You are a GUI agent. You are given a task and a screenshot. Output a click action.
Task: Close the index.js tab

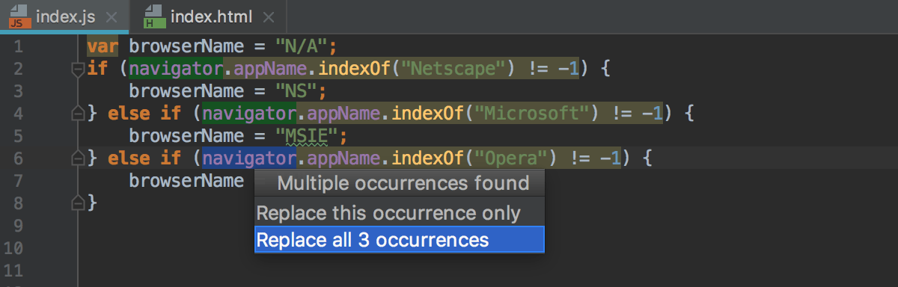(x=112, y=16)
